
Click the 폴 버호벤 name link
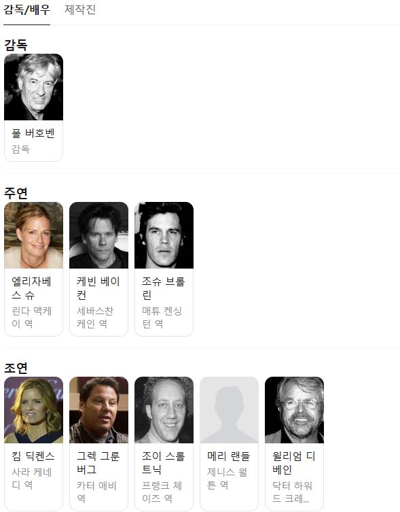click(33, 133)
